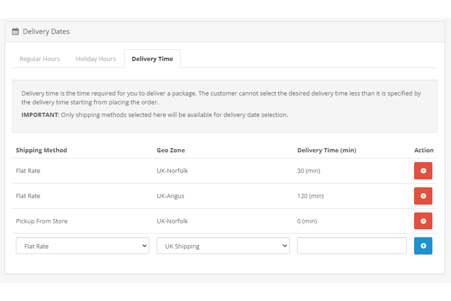This screenshot has width=451, height=301.
Task: Click the 120 (min) delivery time value
Action: (x=310, y=196)
